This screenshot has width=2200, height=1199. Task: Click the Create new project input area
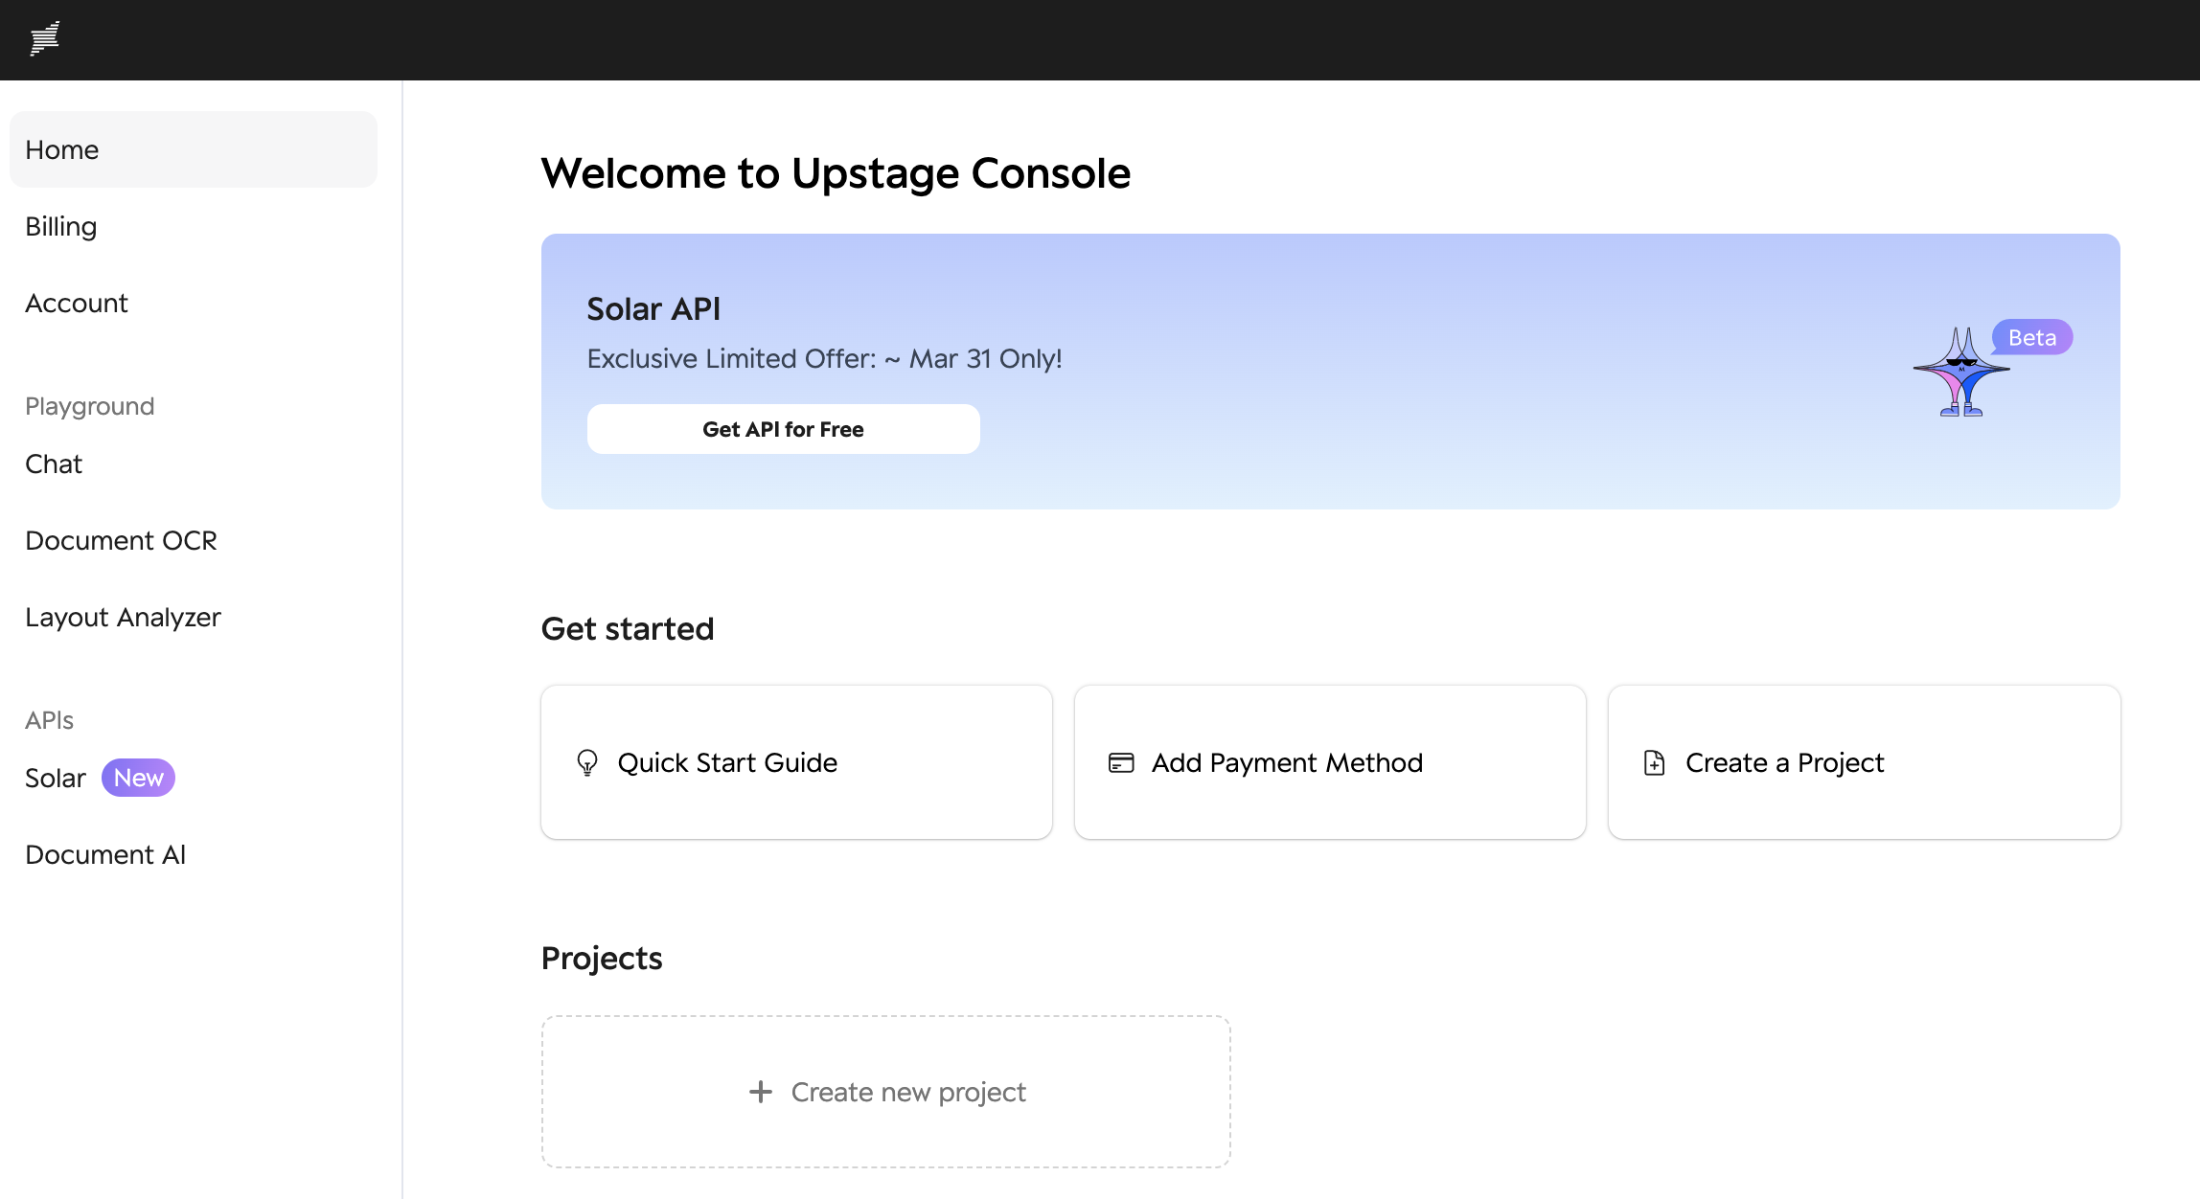(886, 1091)
